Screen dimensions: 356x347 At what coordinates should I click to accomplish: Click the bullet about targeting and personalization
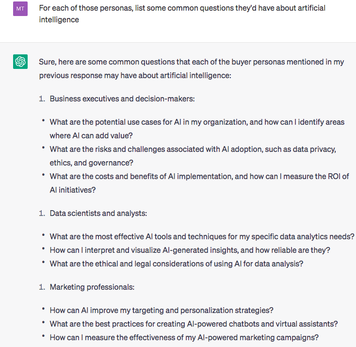[162, 311]
